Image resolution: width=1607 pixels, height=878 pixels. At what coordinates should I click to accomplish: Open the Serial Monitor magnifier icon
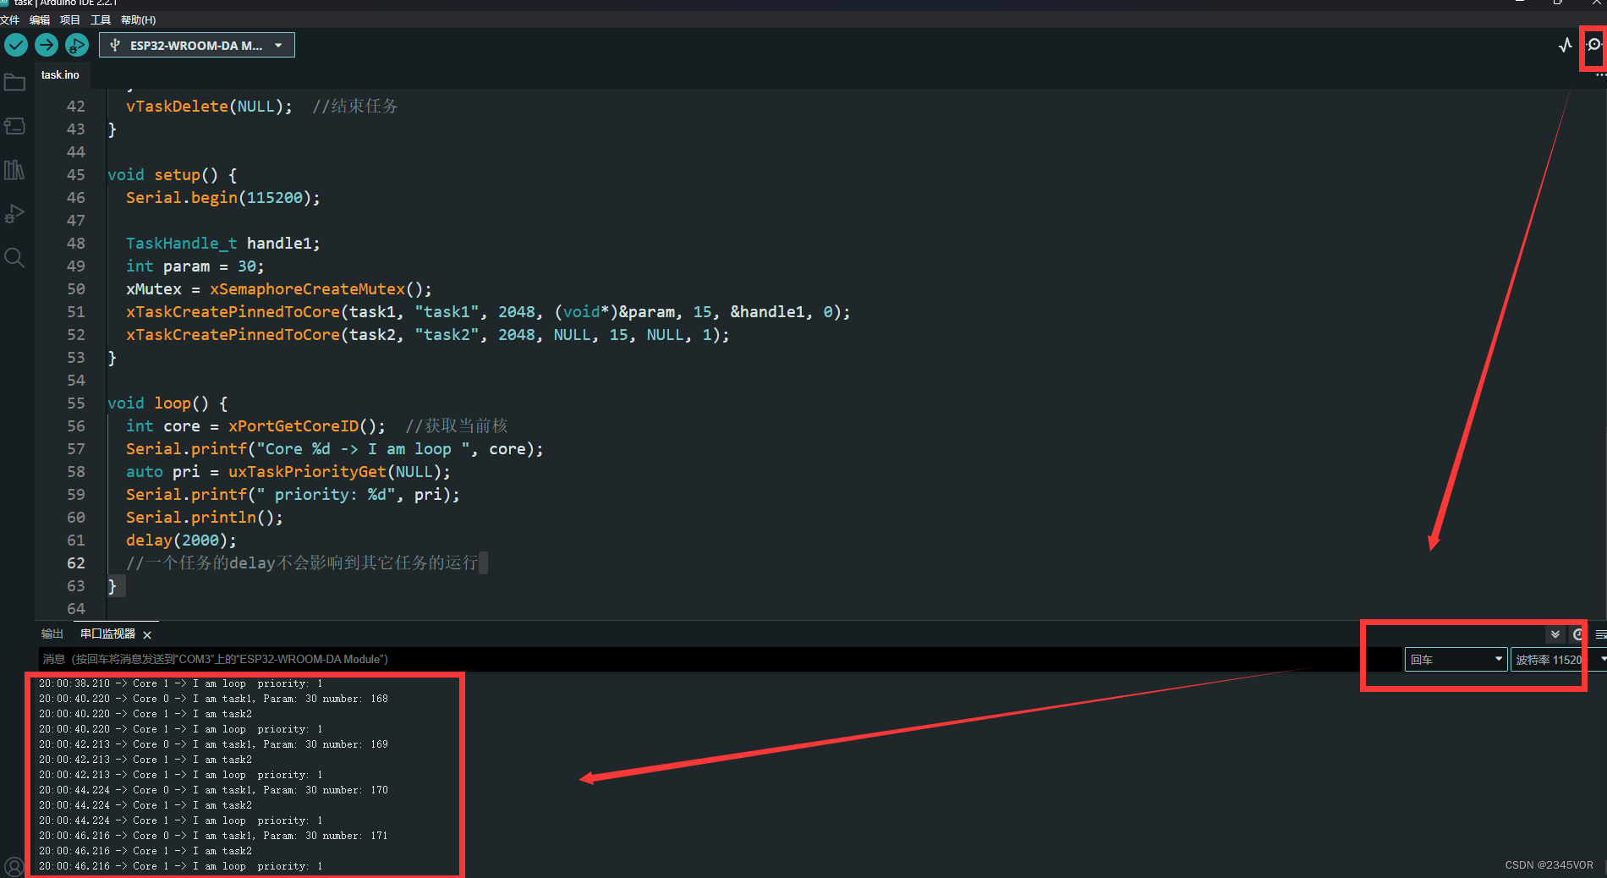(1594, 45)
